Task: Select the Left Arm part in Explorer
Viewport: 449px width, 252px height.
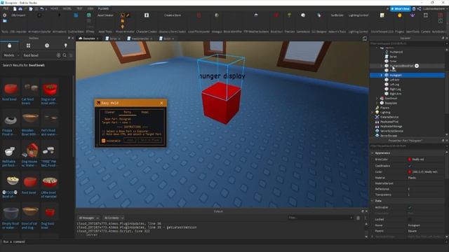Action: coord(394,80)
